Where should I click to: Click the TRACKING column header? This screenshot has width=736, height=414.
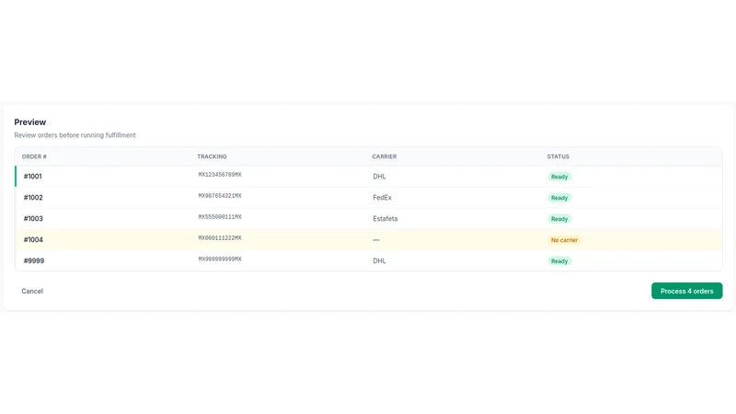click(x=212, y=156)
